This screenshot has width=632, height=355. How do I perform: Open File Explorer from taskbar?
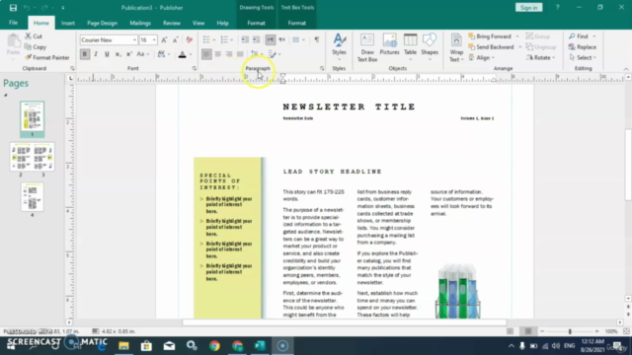(x=123, y=346)
